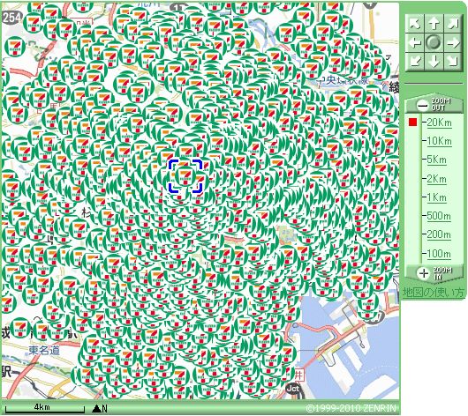Click the ZOOM IN plus button

(434, 273)
